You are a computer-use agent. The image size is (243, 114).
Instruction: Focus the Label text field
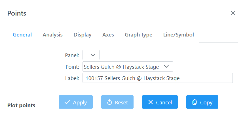pyautogui.click(x=158, y=78)
